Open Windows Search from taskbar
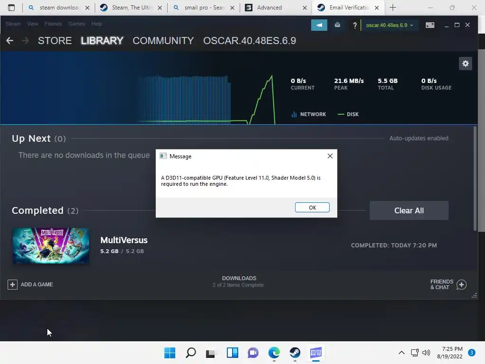Screen dimensions: 485x364 [190, 353]
